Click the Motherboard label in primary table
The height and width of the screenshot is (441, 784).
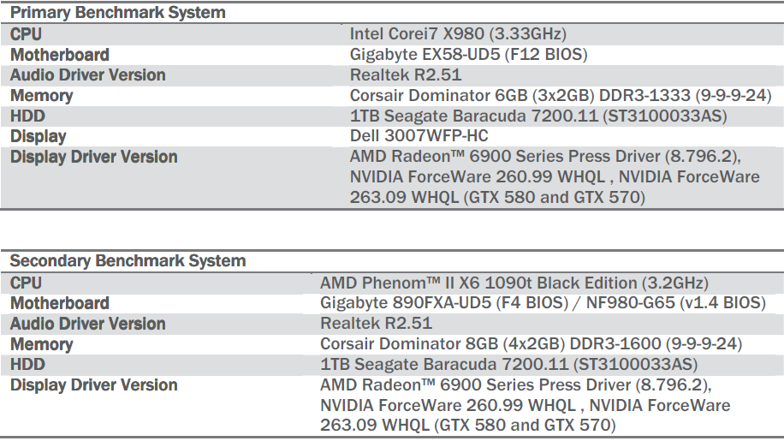60,55
